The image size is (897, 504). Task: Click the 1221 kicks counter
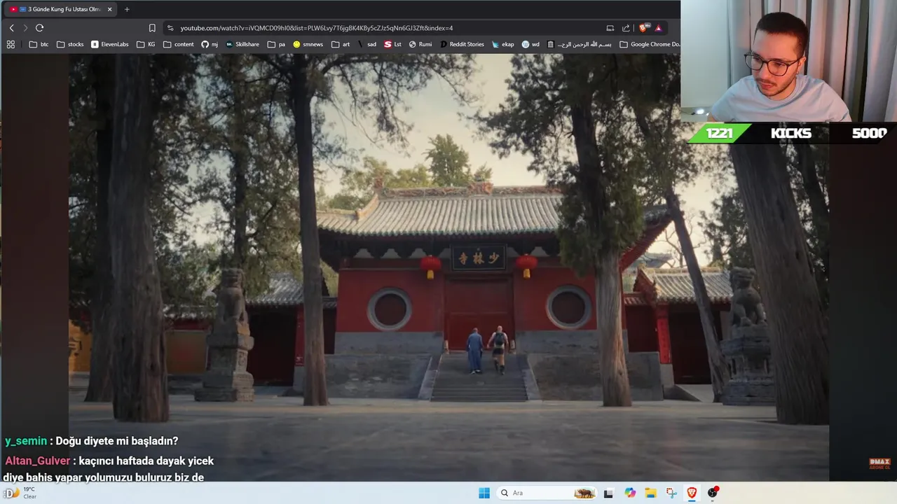[x=719, y=133]
